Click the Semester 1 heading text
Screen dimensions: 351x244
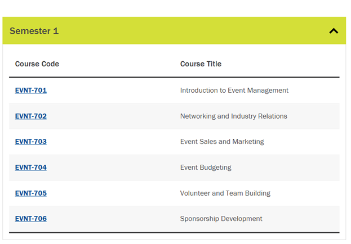point(34,31)
